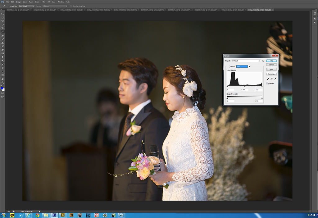This screenshot has width=318, height=218.
Task: Click the foreground blue color swatch
Action: (x=2, y=88)
